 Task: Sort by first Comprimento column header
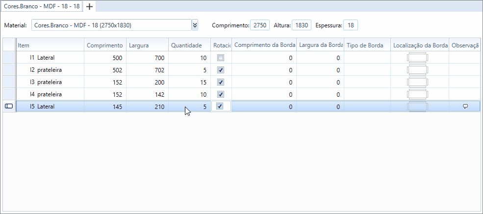click(x=105, y=45)
